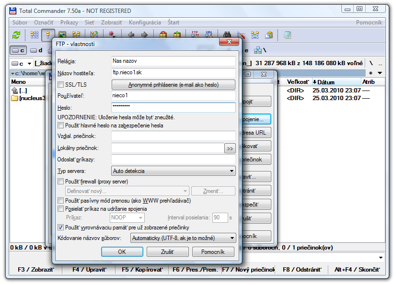This screenshot has height=285, width=394.
Task: Click the 'Odoslať príkazy' field
Action: [174, 159]
